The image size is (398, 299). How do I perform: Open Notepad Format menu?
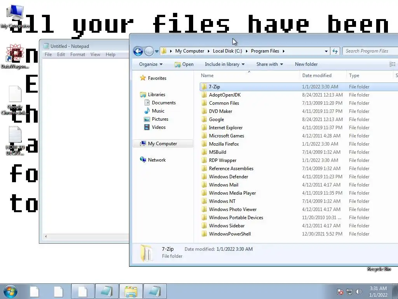click(78, 55)
